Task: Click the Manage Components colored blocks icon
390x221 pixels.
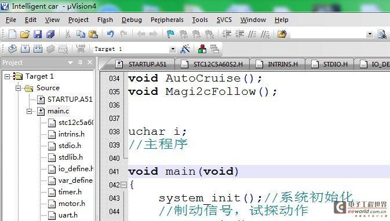Action: tap(202, 49)
